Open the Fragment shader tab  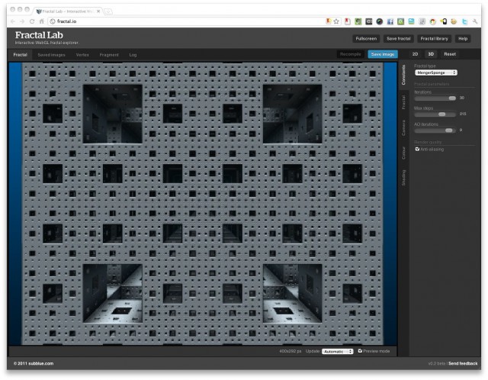pos(109,54)
